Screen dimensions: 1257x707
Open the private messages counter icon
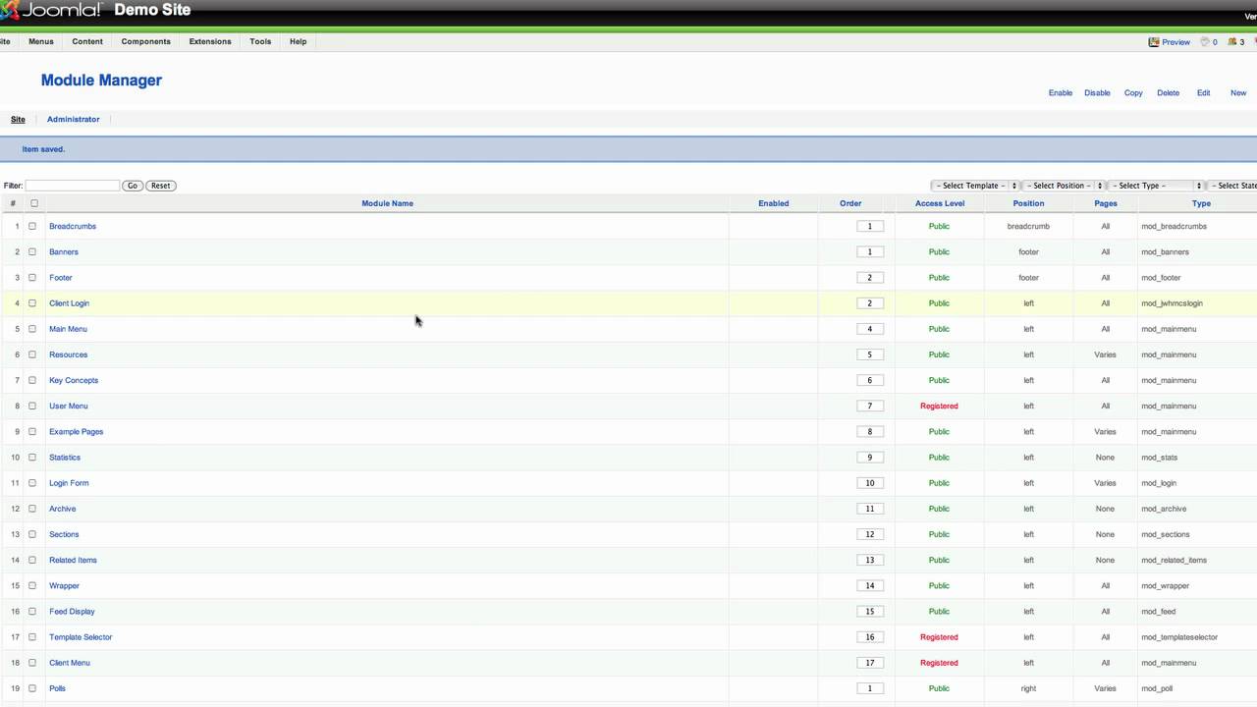click(1205, 41)
